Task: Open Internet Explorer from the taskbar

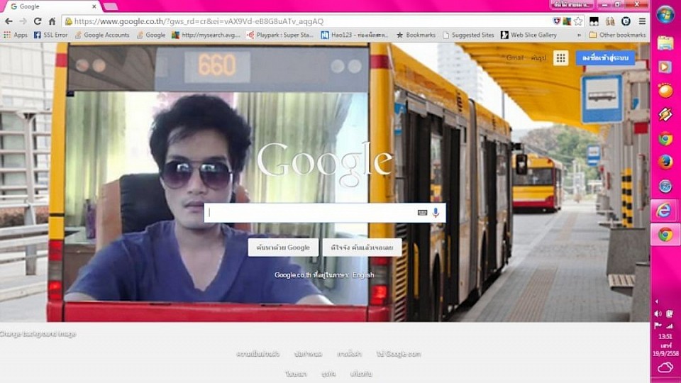Action: [663, 211]
